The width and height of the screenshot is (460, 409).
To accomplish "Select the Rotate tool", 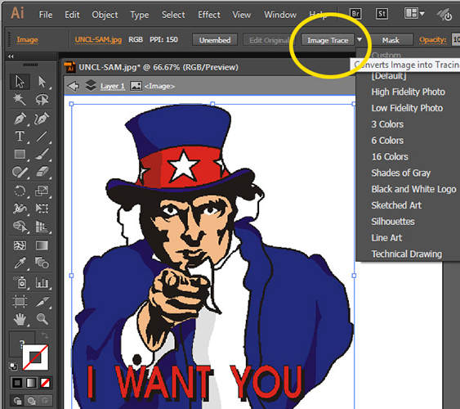I will pos(20,191).
